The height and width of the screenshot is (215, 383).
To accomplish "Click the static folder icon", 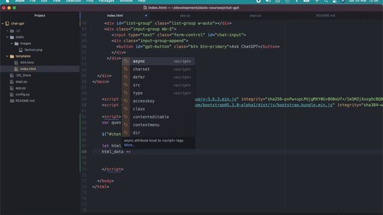I will point(12,37).
